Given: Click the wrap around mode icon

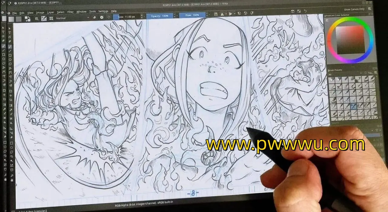Looking at the screenshot, I should pos(239,14).
